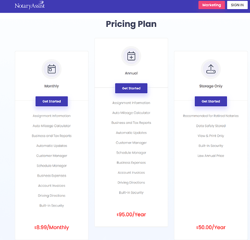Image resolution: width=250 pixels, height=240 pixels.
Task: Select the $50.00/Year price text
Action: pos(211,228)
